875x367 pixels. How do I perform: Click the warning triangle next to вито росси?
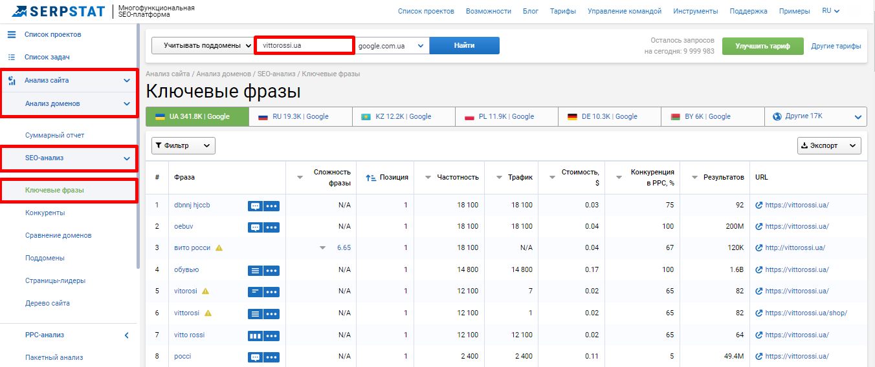click(219, 248)
